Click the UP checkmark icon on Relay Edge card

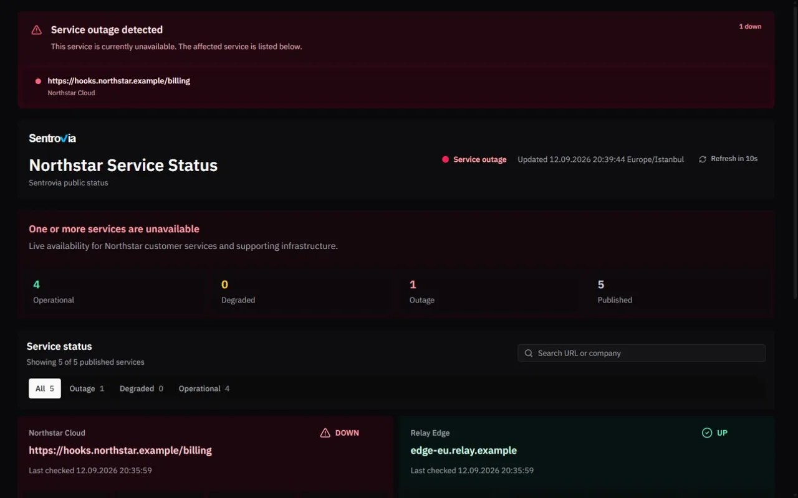click(x=707, y=433)
